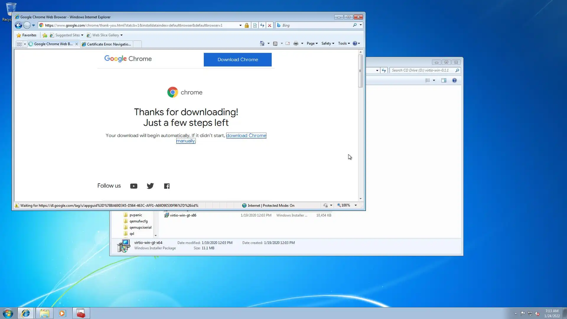The width and height of the screenshot is (567, 319).
Task: Click the IE Home toolbar icon
Action: click(262, 43)
